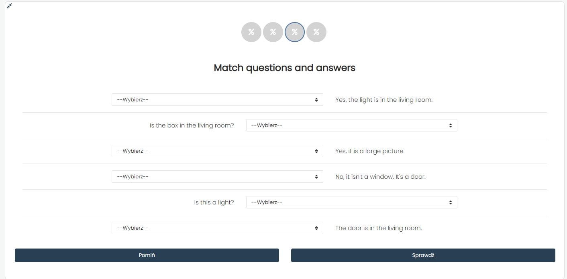The height and width of the screenshot is (279, 567).
Task: Click the 'Is the box in the living room?' question text
Action: [x=192, y=125]
